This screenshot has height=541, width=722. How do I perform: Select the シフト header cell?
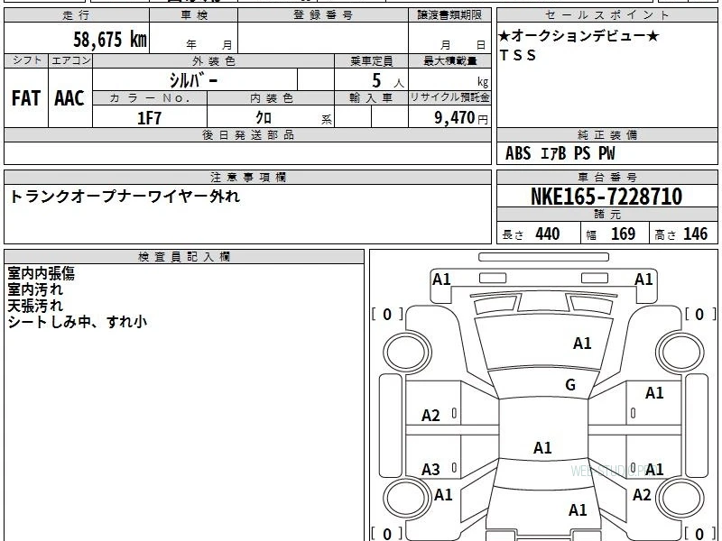point(26,60)
